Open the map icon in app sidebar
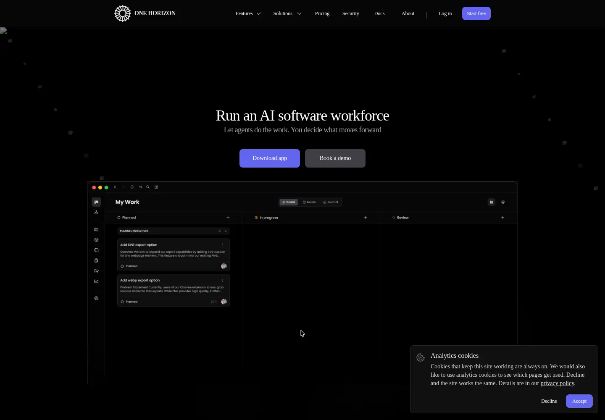 pyautogui.click(x=96, y=230)
